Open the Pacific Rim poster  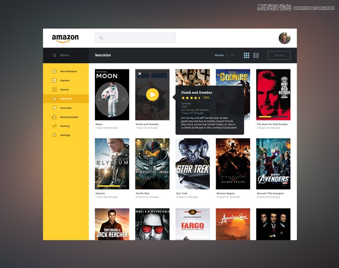[x=152, y=164]
